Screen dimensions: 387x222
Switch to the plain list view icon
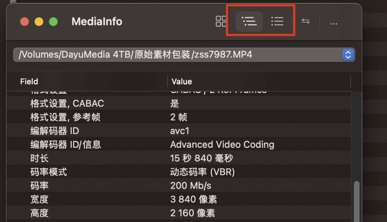(277, 22)
